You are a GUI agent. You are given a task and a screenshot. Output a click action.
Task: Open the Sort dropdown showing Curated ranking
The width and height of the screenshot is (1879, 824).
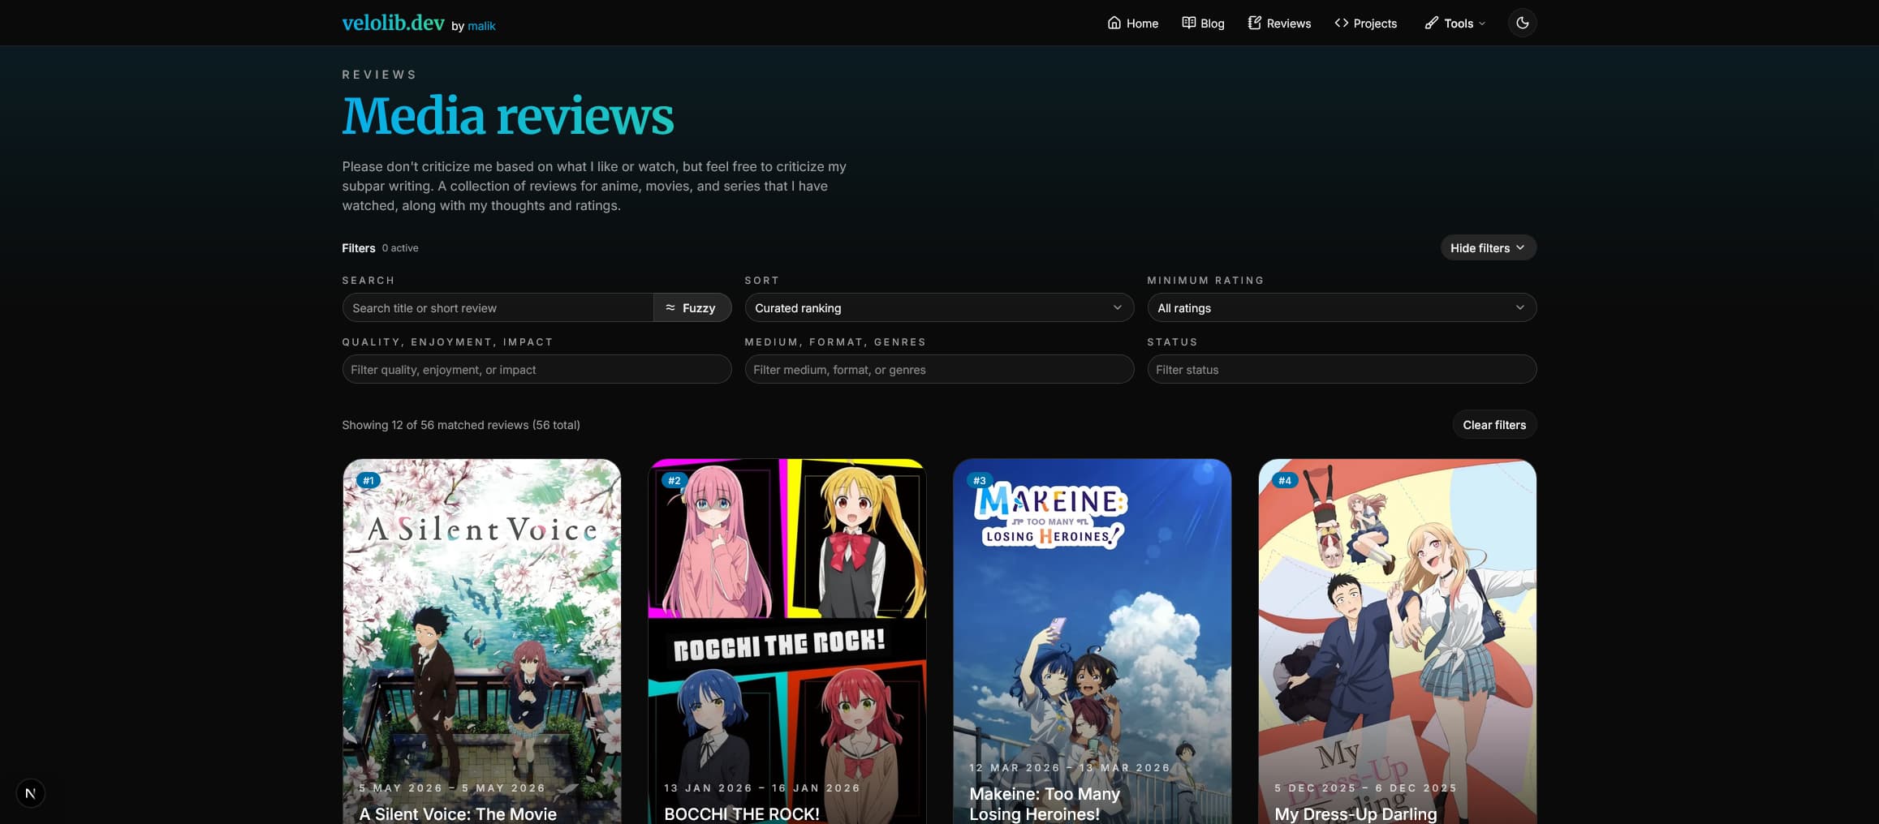[x=939, y=307]
